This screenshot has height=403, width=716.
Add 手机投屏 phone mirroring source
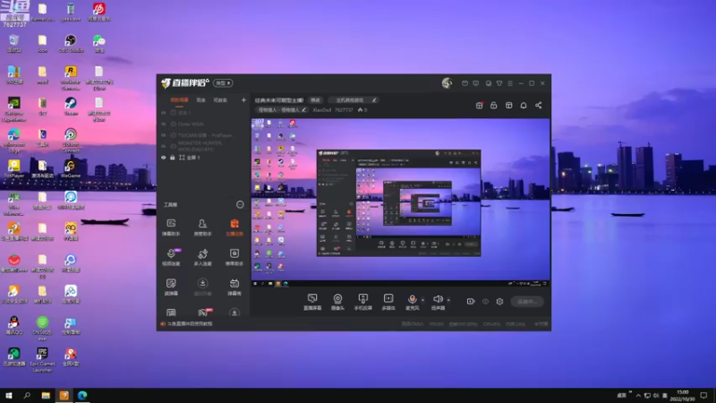(x=363, y=302)
